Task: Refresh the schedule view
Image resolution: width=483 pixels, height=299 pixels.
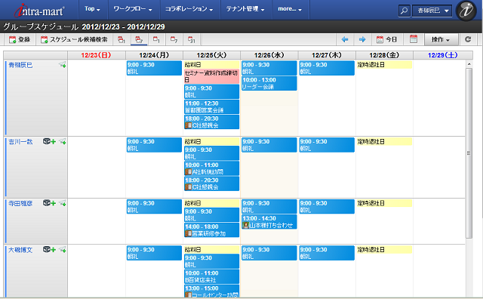Action: pos(468,39)
